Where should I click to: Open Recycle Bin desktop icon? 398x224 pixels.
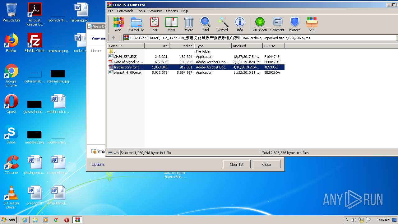point(11,12)
